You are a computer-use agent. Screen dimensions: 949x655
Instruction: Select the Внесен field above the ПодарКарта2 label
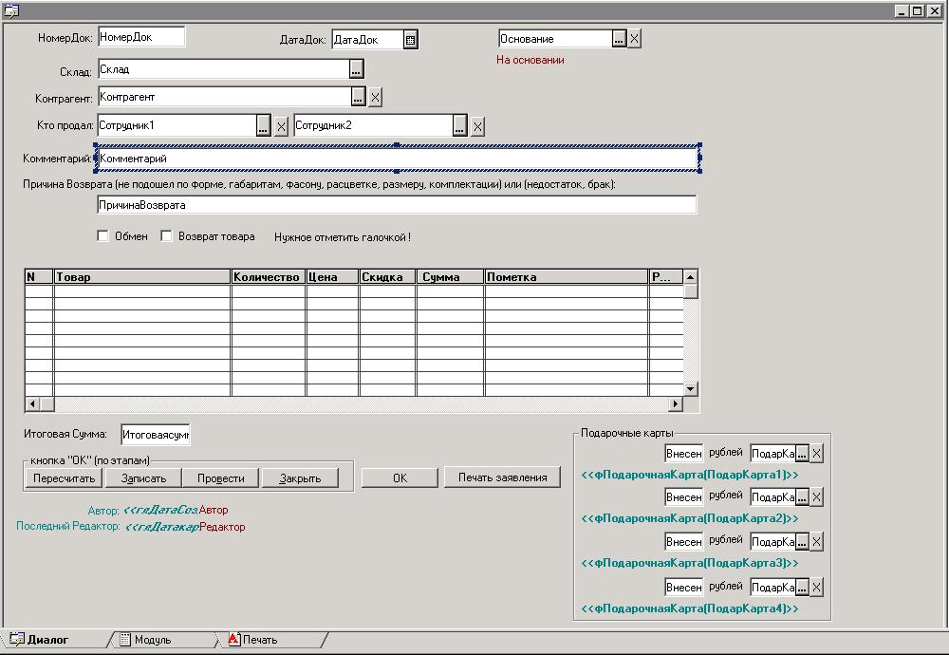click(x=683, y=497)
